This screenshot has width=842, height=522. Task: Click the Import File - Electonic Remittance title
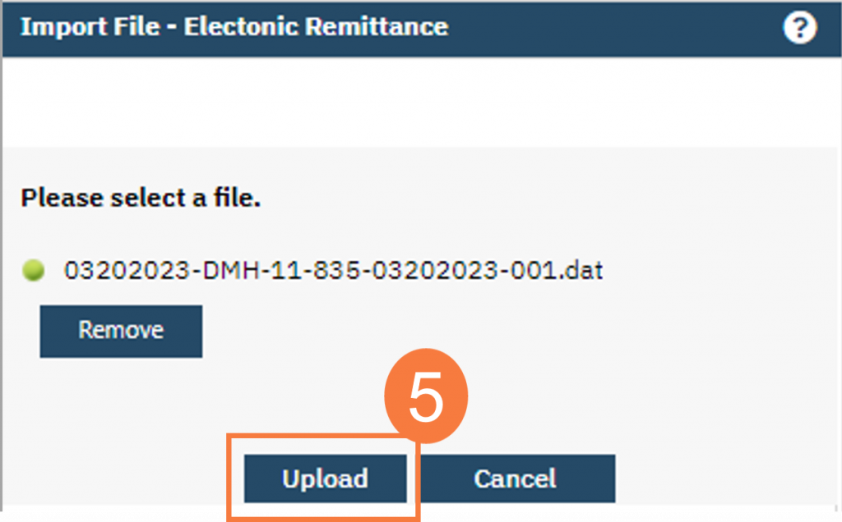point(234,26)
